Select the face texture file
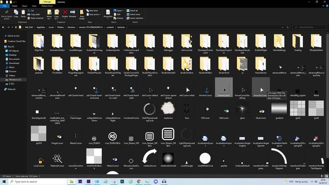Screen dimensions: 329x185 (187, 110)
